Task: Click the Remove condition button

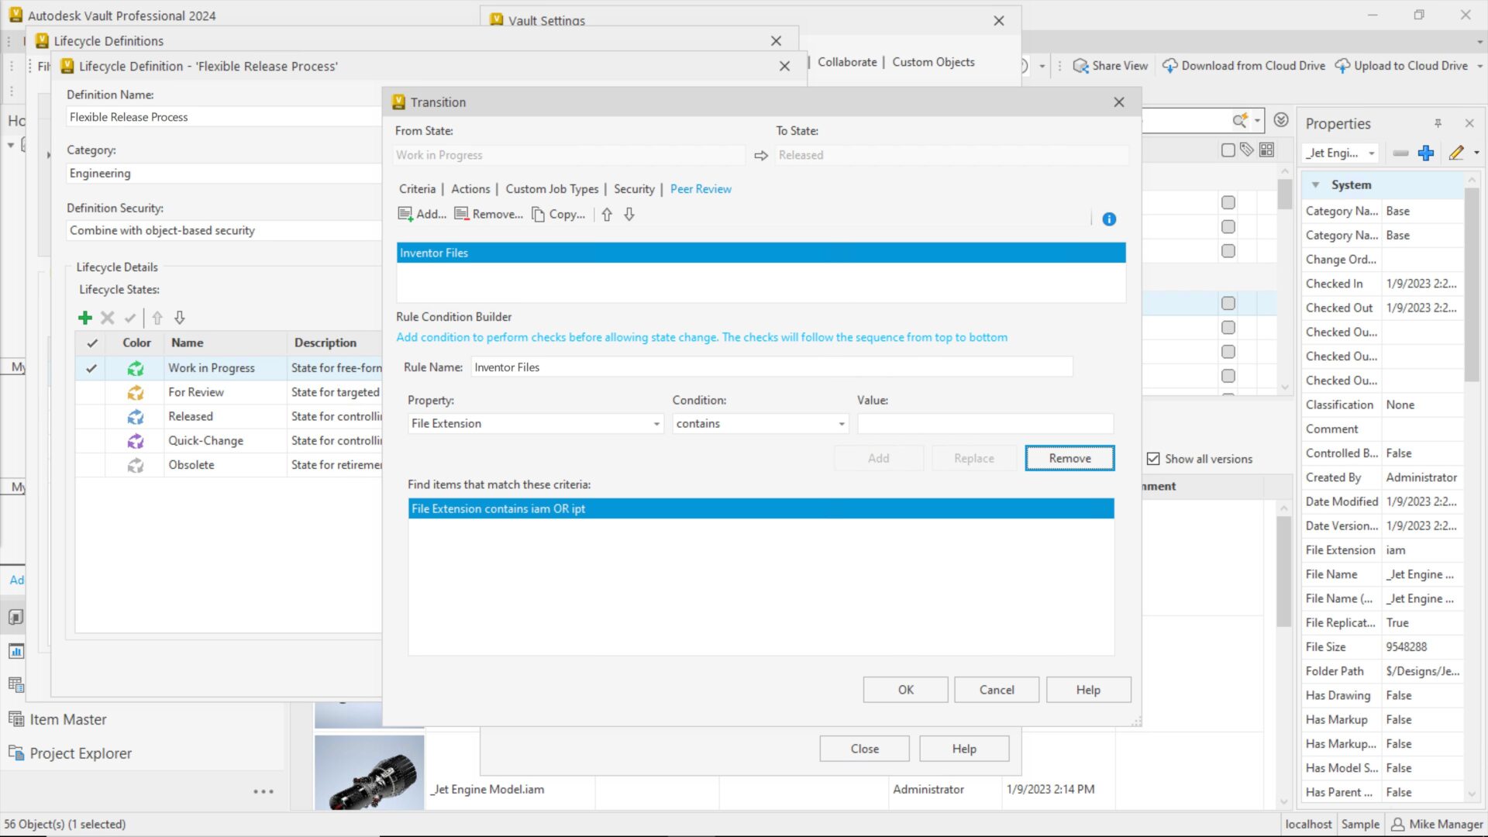Action: click(x=1069, y=458)
